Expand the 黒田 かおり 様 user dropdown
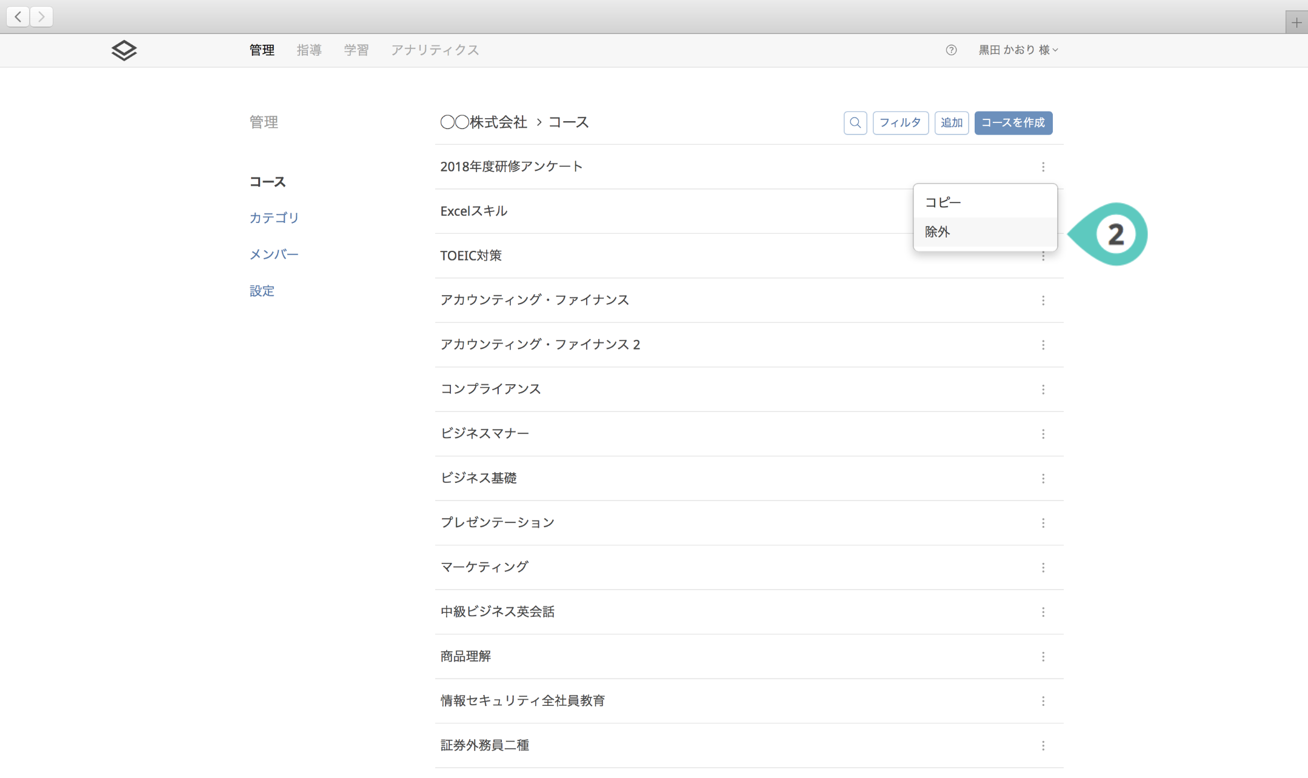Viewport: 1308px width, 778px height. click(x=1018, y=50)
